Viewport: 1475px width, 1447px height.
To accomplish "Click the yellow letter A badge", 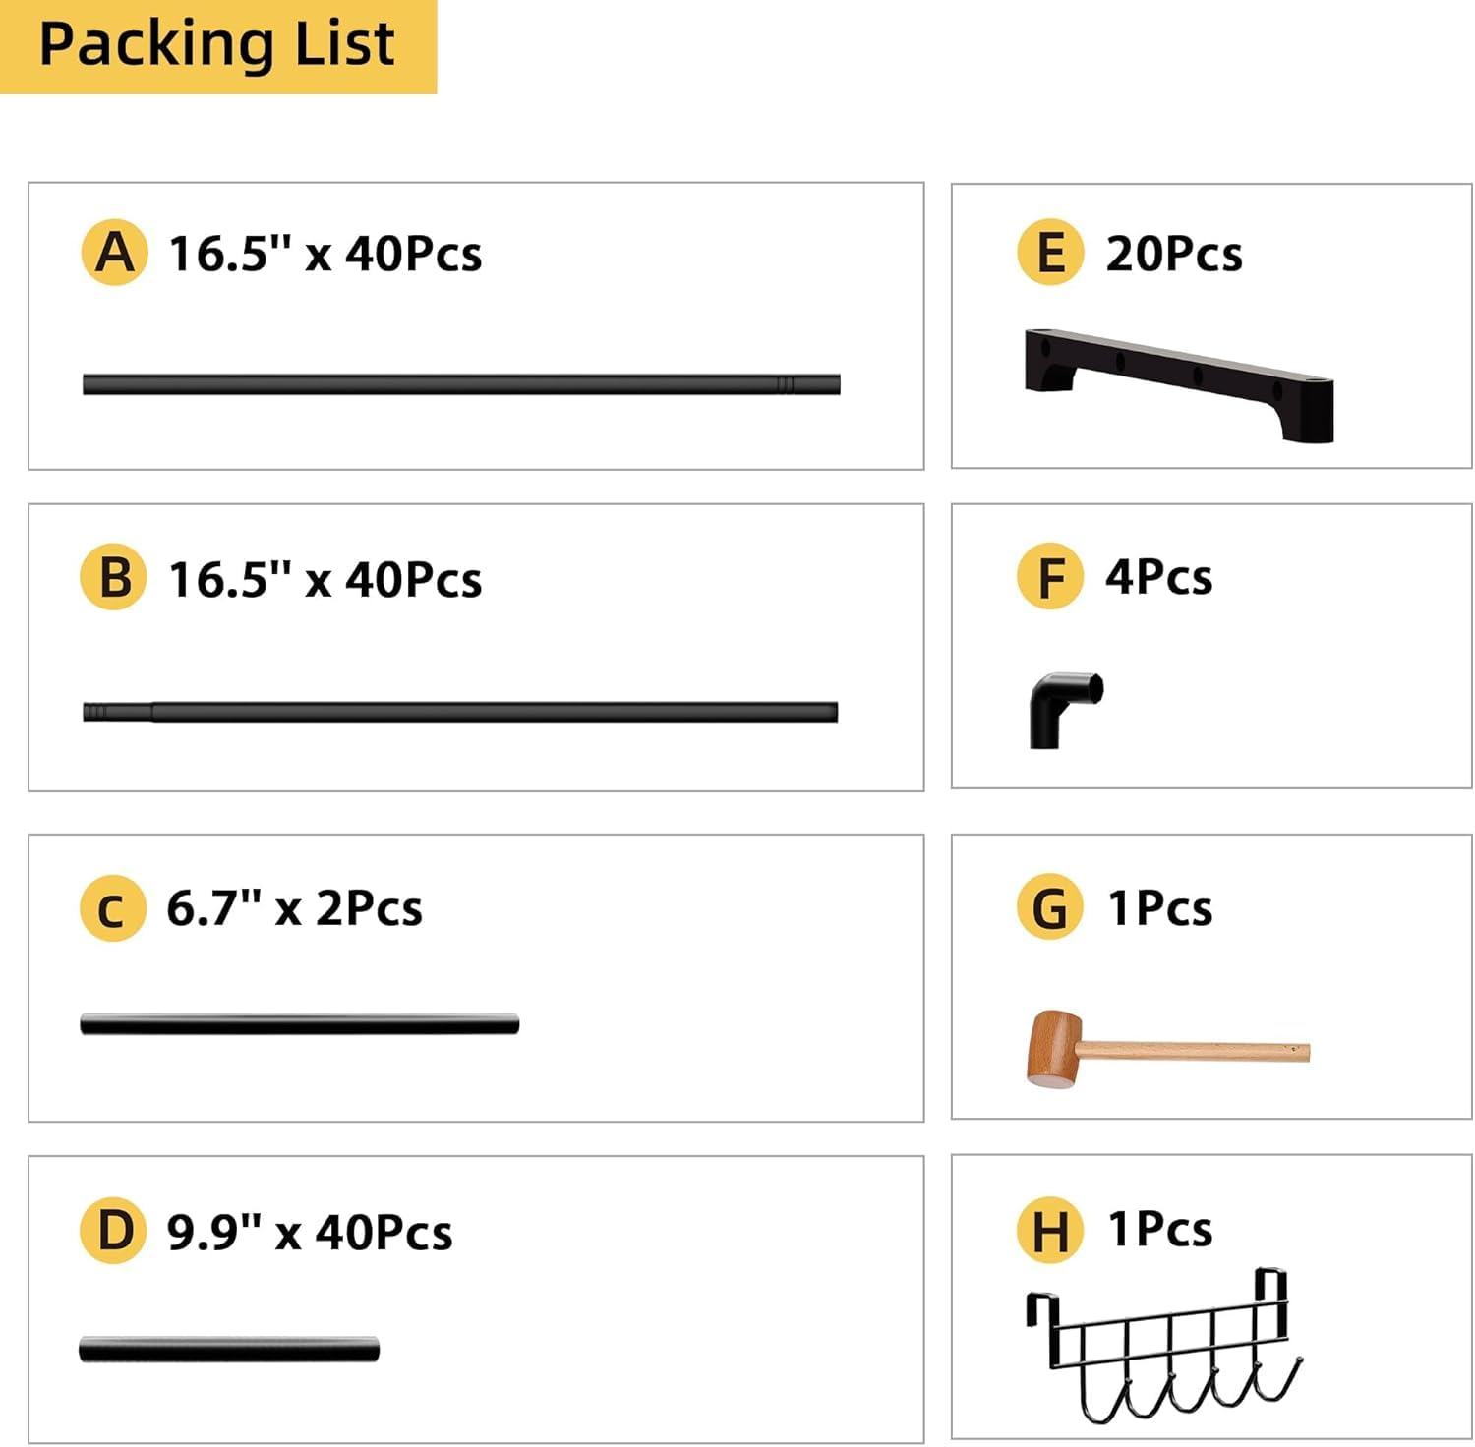I will [114, 253].
